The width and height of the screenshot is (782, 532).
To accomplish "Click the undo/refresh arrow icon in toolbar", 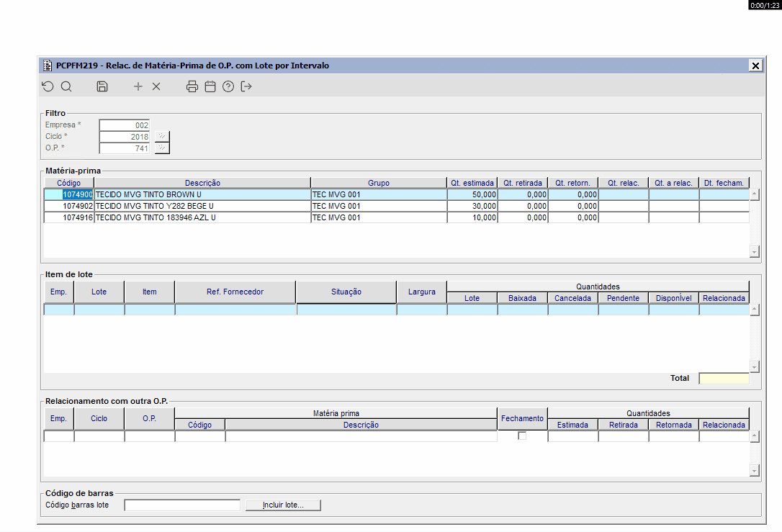I will tap(48, 87).
